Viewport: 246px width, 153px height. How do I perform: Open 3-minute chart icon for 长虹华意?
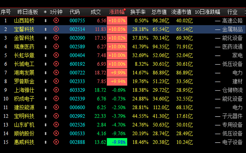point(56,55)
